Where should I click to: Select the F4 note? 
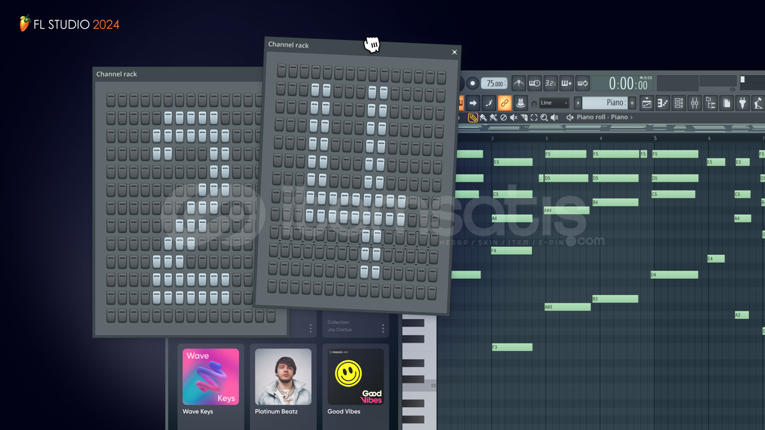tap(511, 251)
